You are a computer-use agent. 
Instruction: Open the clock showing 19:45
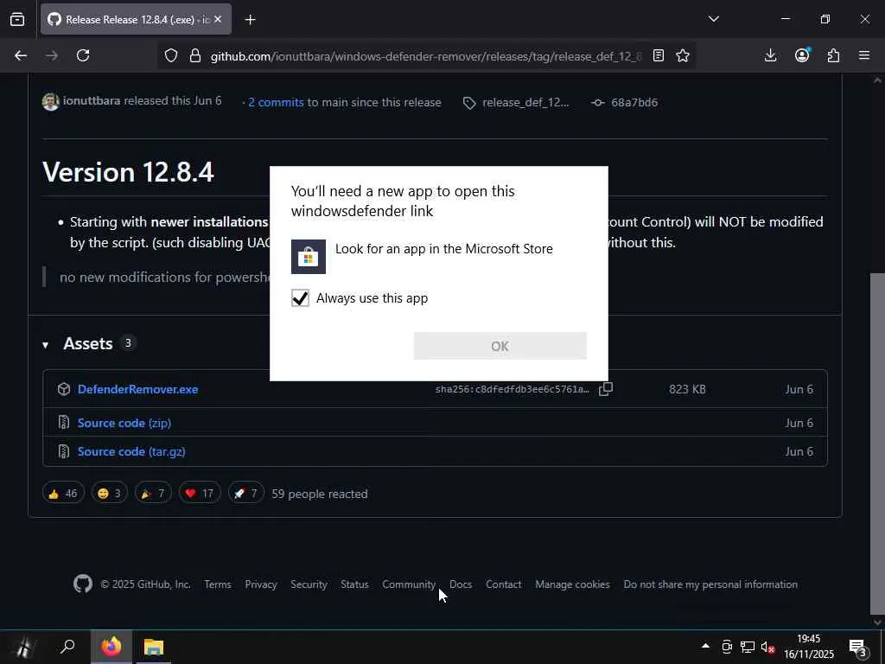[x=809, y=647]
